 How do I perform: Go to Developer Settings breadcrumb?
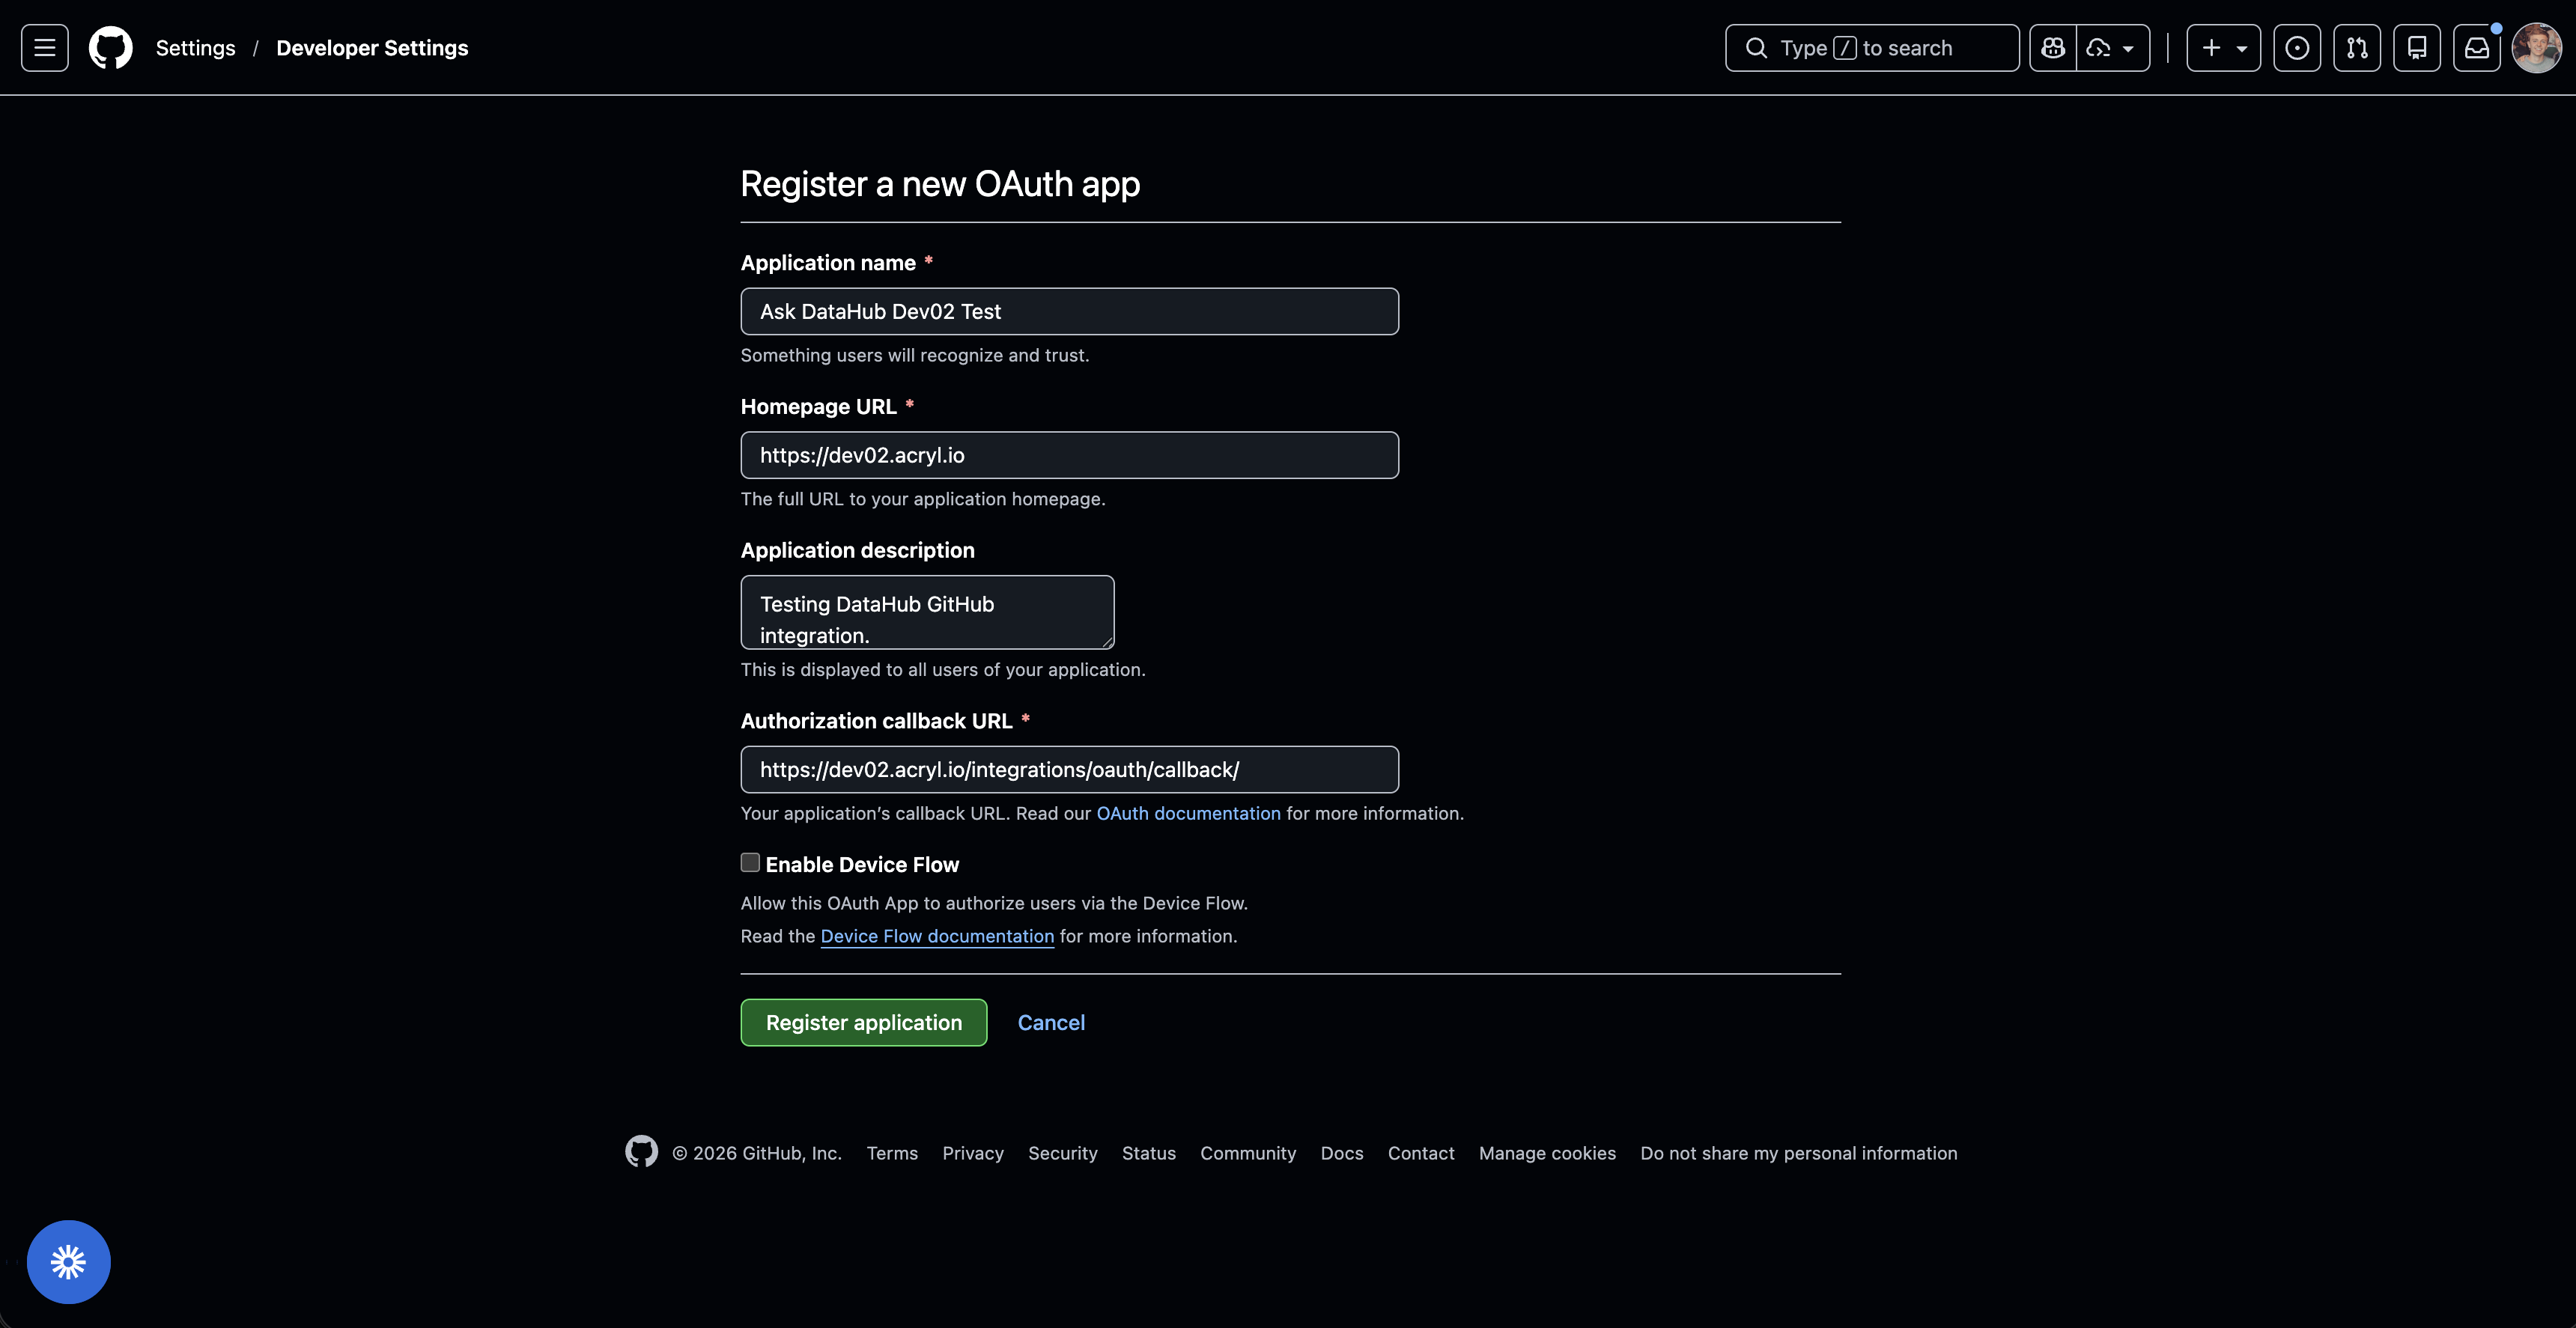tap(372, 48)
